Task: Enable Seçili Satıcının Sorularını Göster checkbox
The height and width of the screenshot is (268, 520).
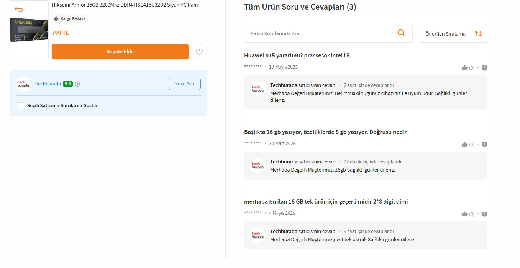Action: click(21, 106)
